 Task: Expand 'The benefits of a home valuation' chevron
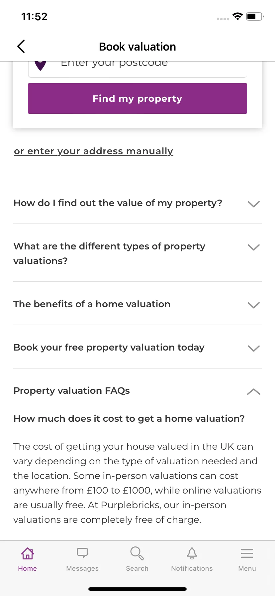pyautogui.click(x=254, y=305)
